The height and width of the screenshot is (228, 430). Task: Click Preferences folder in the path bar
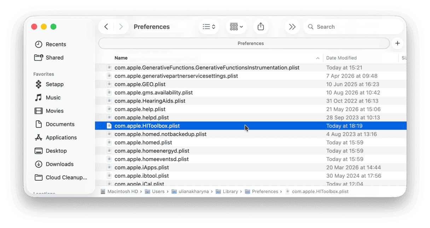pyautogui.click(x=262, y=192)
